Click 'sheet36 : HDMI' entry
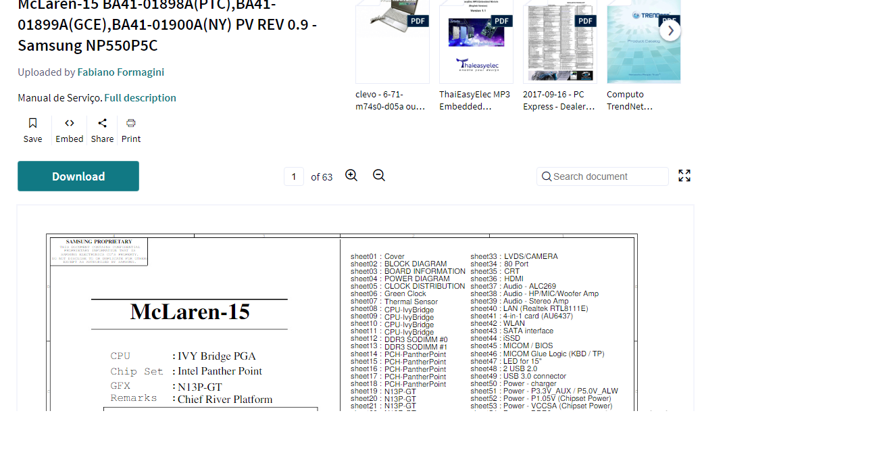 pos(497,279)
